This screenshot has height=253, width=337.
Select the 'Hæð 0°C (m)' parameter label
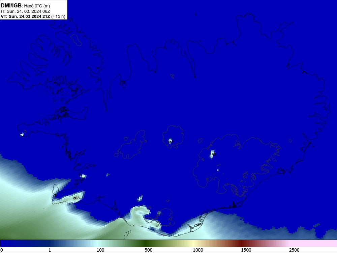point(37,6)
